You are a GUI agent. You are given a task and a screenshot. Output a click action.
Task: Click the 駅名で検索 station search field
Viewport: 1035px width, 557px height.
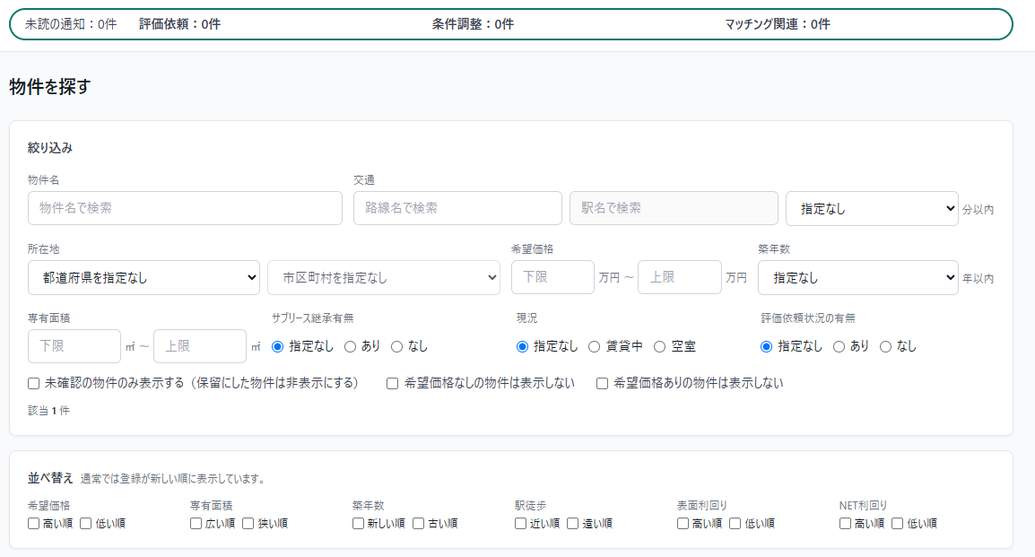coord(674,208)
